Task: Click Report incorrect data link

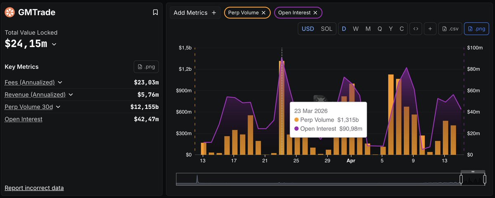Action: (x=34, y=188)
